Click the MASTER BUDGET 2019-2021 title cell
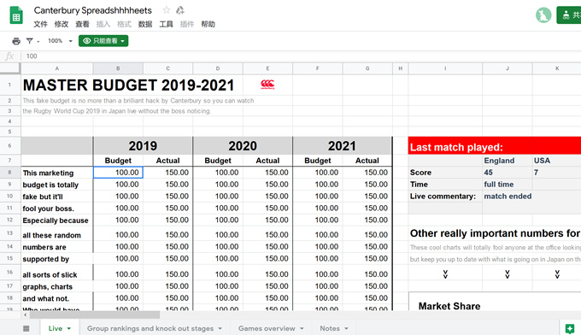 (x=128, y=85)
